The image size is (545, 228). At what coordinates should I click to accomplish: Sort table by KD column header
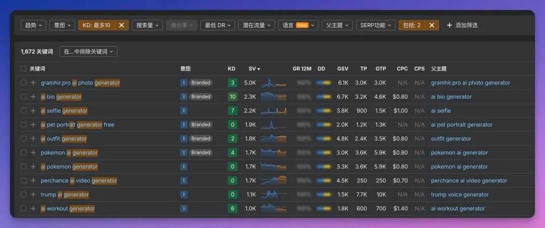point(232,68)
